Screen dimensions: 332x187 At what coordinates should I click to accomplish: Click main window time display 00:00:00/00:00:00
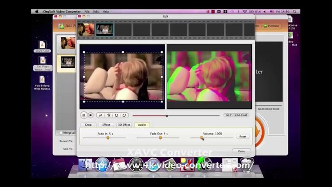coord(269,109)
